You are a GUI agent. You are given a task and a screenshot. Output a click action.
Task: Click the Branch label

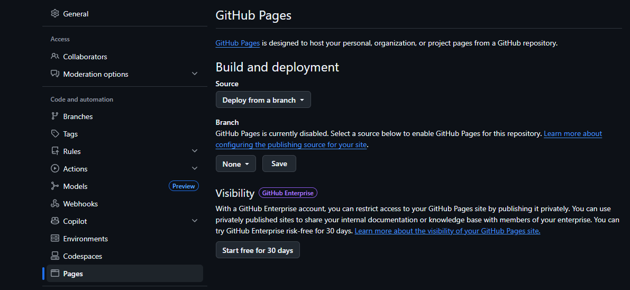point(227,122)
